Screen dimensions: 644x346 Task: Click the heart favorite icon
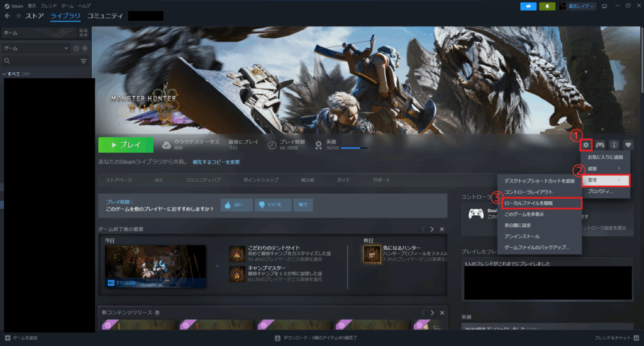click(x=628, y=145)
